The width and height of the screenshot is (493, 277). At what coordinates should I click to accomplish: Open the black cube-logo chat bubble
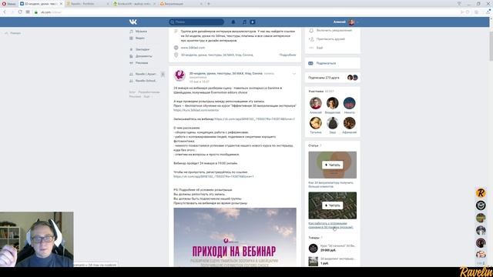point(481,205)
